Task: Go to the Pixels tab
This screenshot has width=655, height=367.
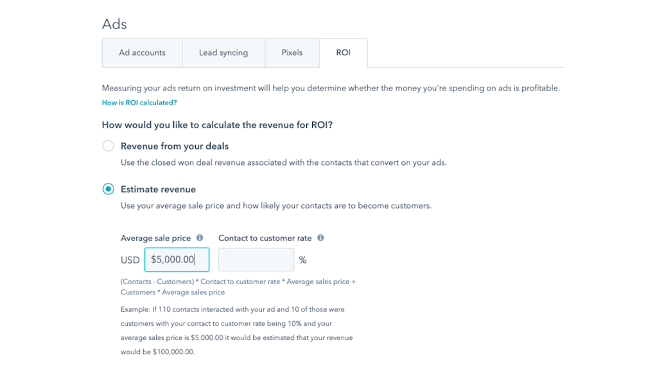Action: tap(292, 53)
